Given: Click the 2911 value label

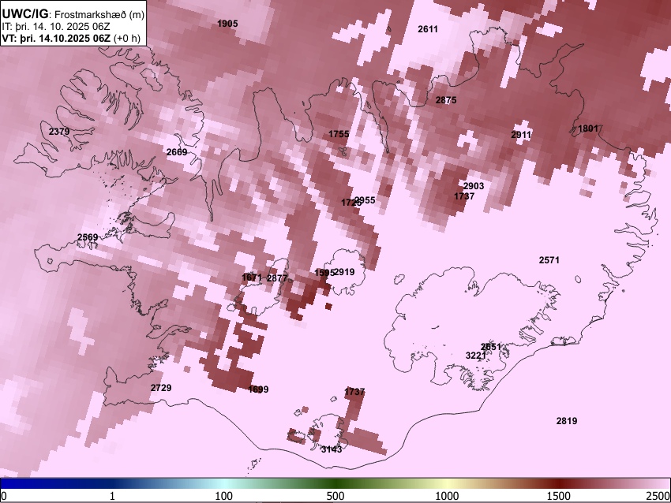Looking at the screenshot, I should [x=521, y=135].
